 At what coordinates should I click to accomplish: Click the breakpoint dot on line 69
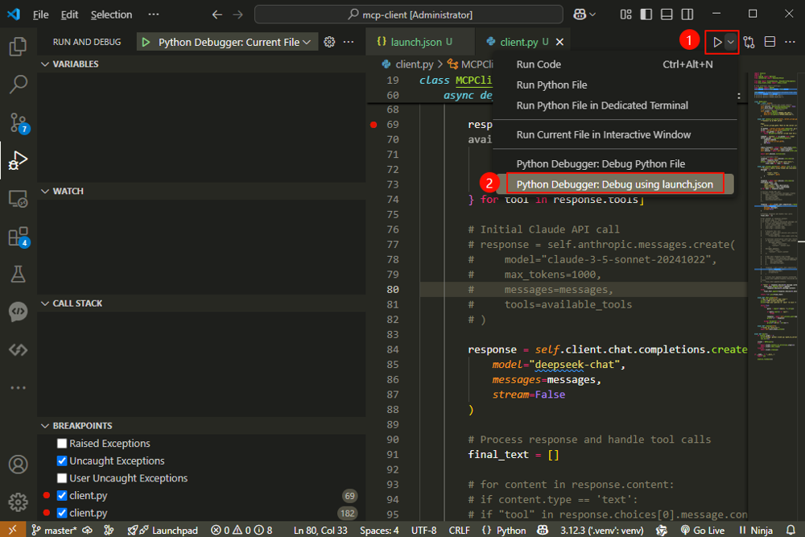click(373, 125)
